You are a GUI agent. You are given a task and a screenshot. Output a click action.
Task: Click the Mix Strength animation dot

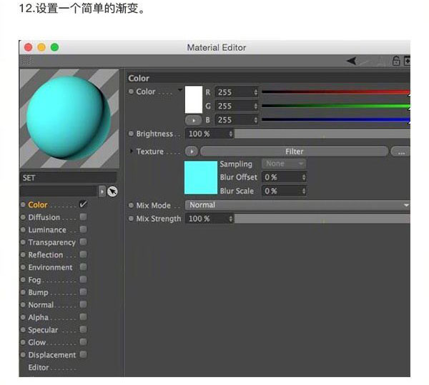click(x=131, y=219)
